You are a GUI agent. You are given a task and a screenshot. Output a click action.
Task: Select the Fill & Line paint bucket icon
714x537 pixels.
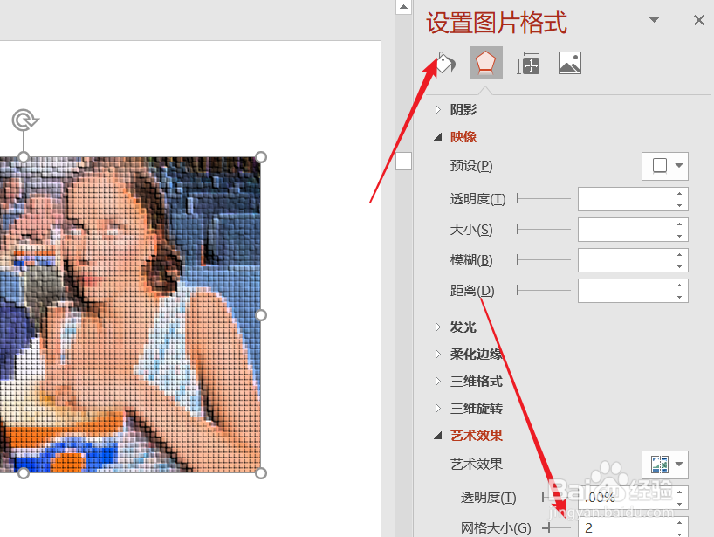[x=444, y=62]
